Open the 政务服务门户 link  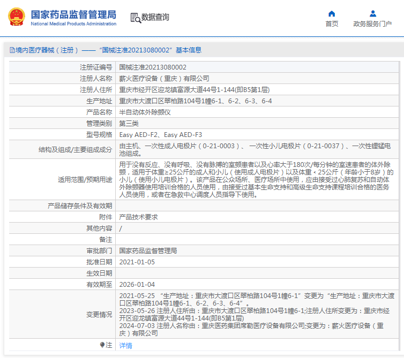click(372, 24)
